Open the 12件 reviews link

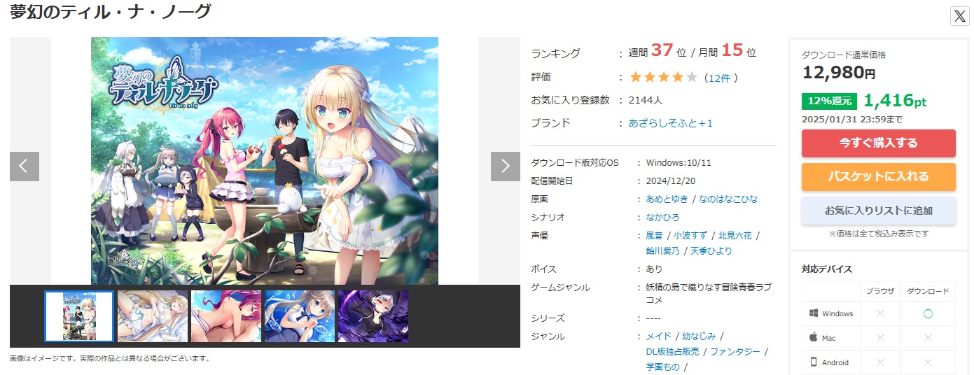[719, 78]
